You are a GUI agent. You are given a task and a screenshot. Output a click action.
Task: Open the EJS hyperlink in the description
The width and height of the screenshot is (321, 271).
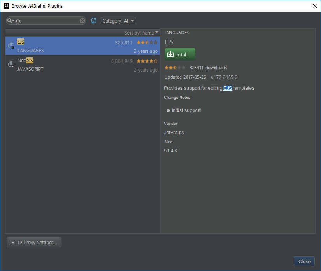(228, 88)
